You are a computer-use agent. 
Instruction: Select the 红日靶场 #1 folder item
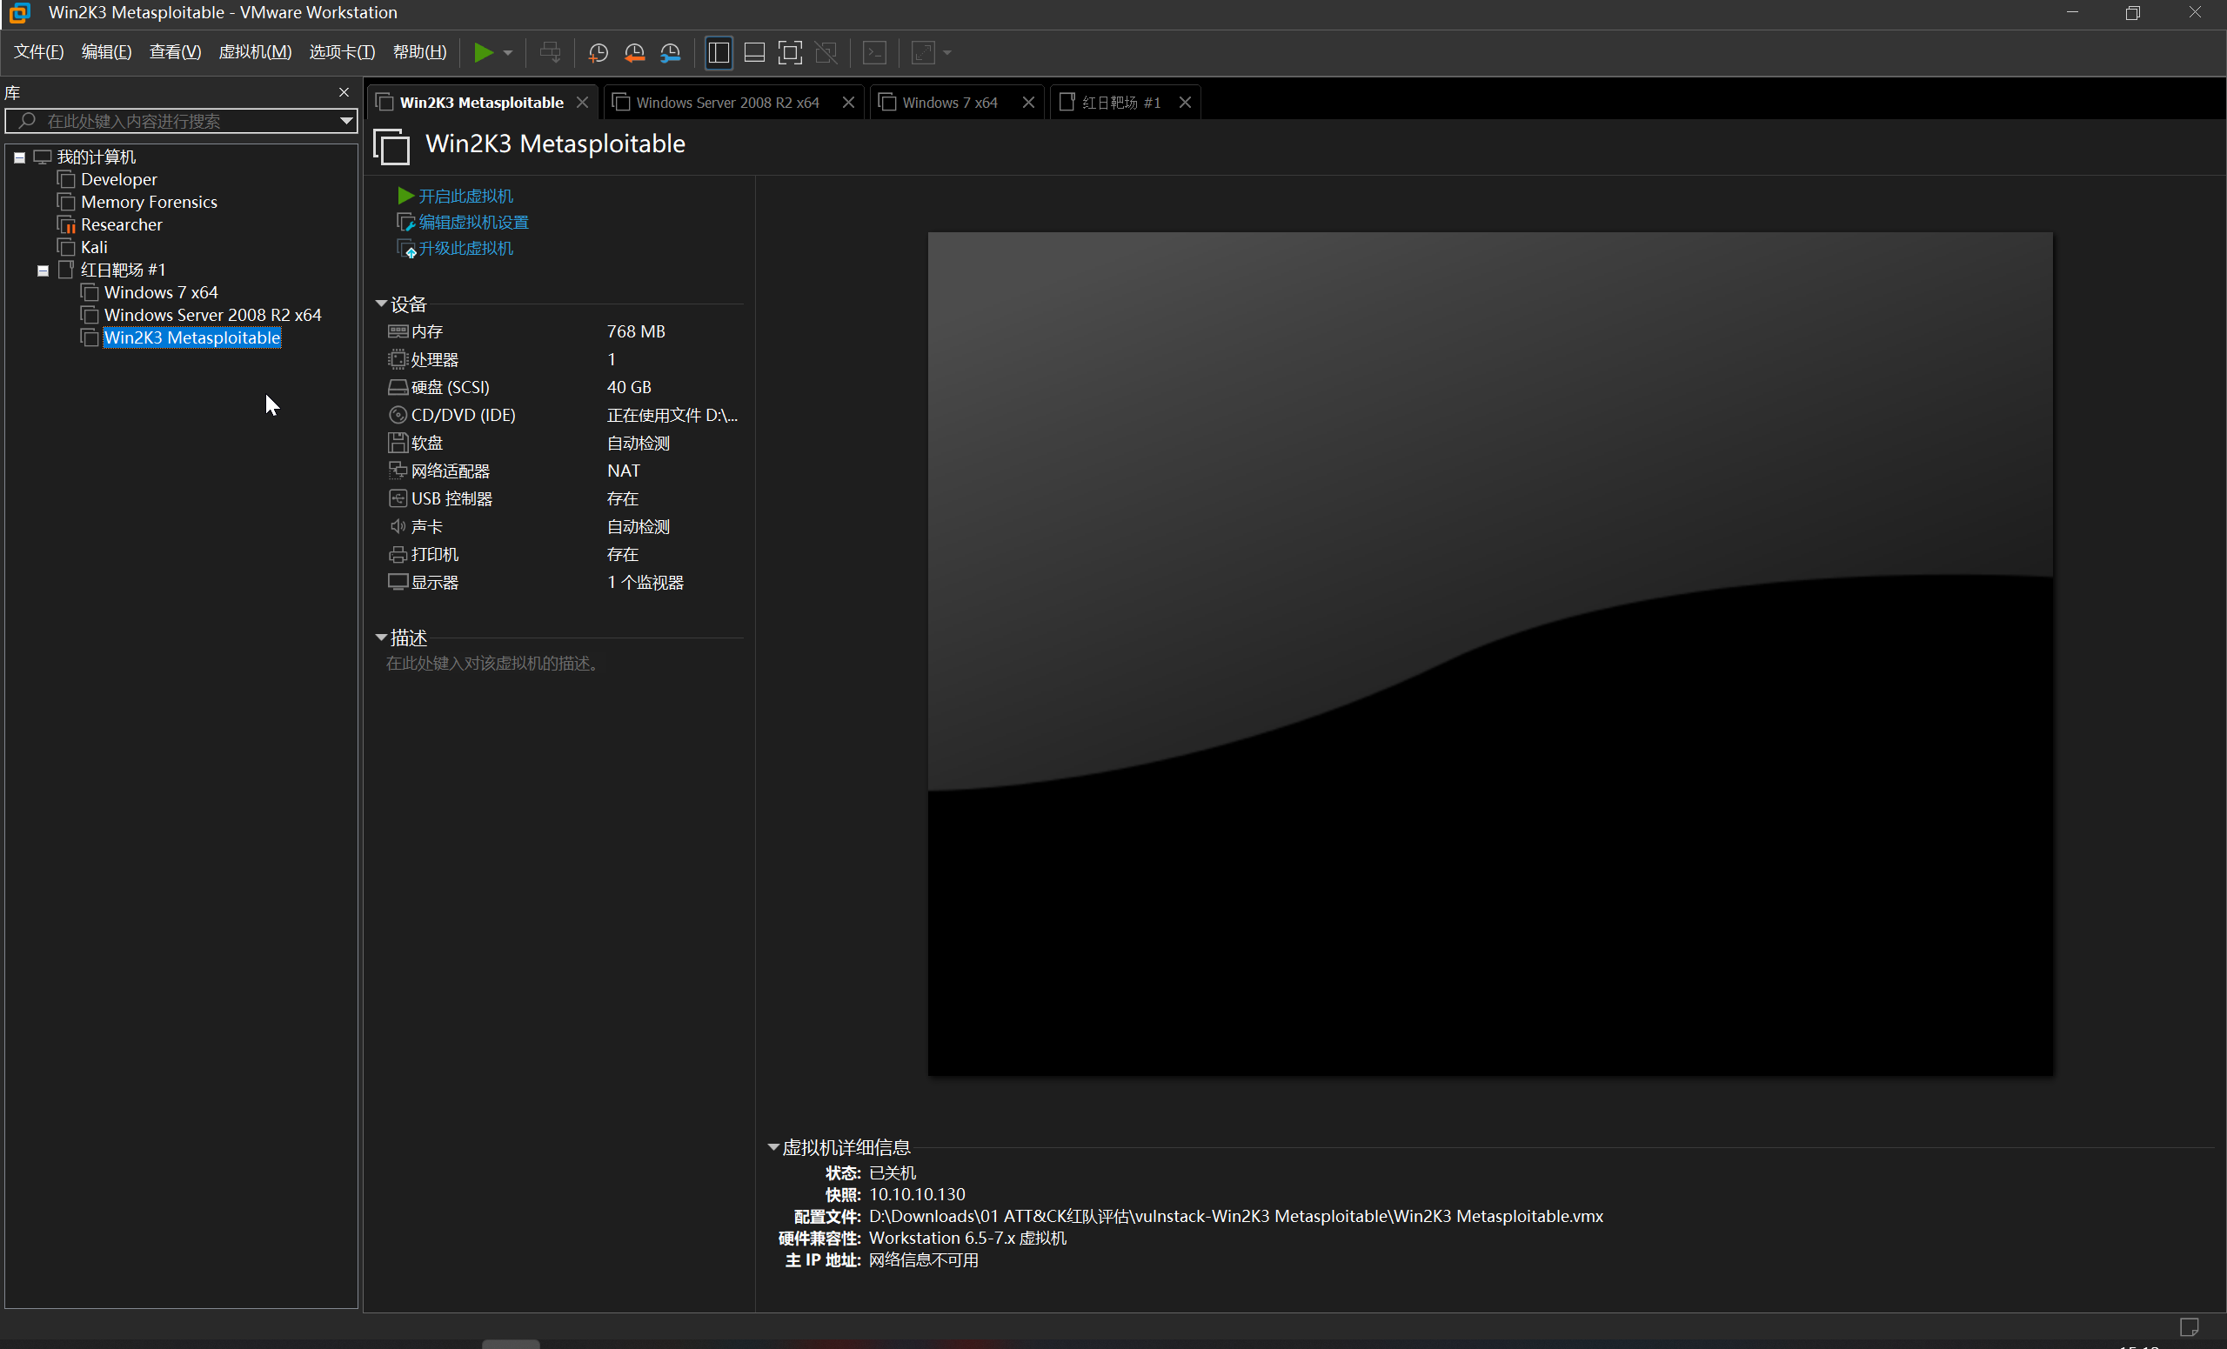coord(122,270)
